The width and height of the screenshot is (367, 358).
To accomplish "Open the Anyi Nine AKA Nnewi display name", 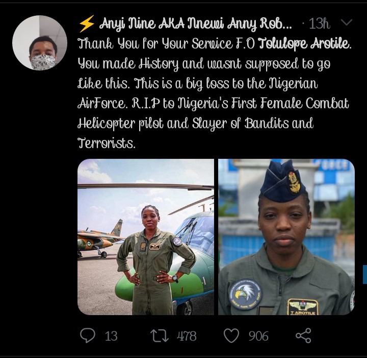I will point(196,23).
